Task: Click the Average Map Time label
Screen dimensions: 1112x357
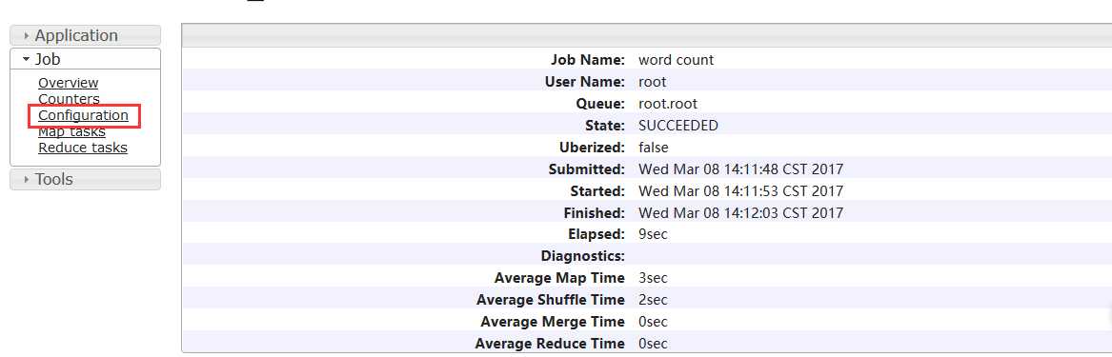Action: (559, 278)
